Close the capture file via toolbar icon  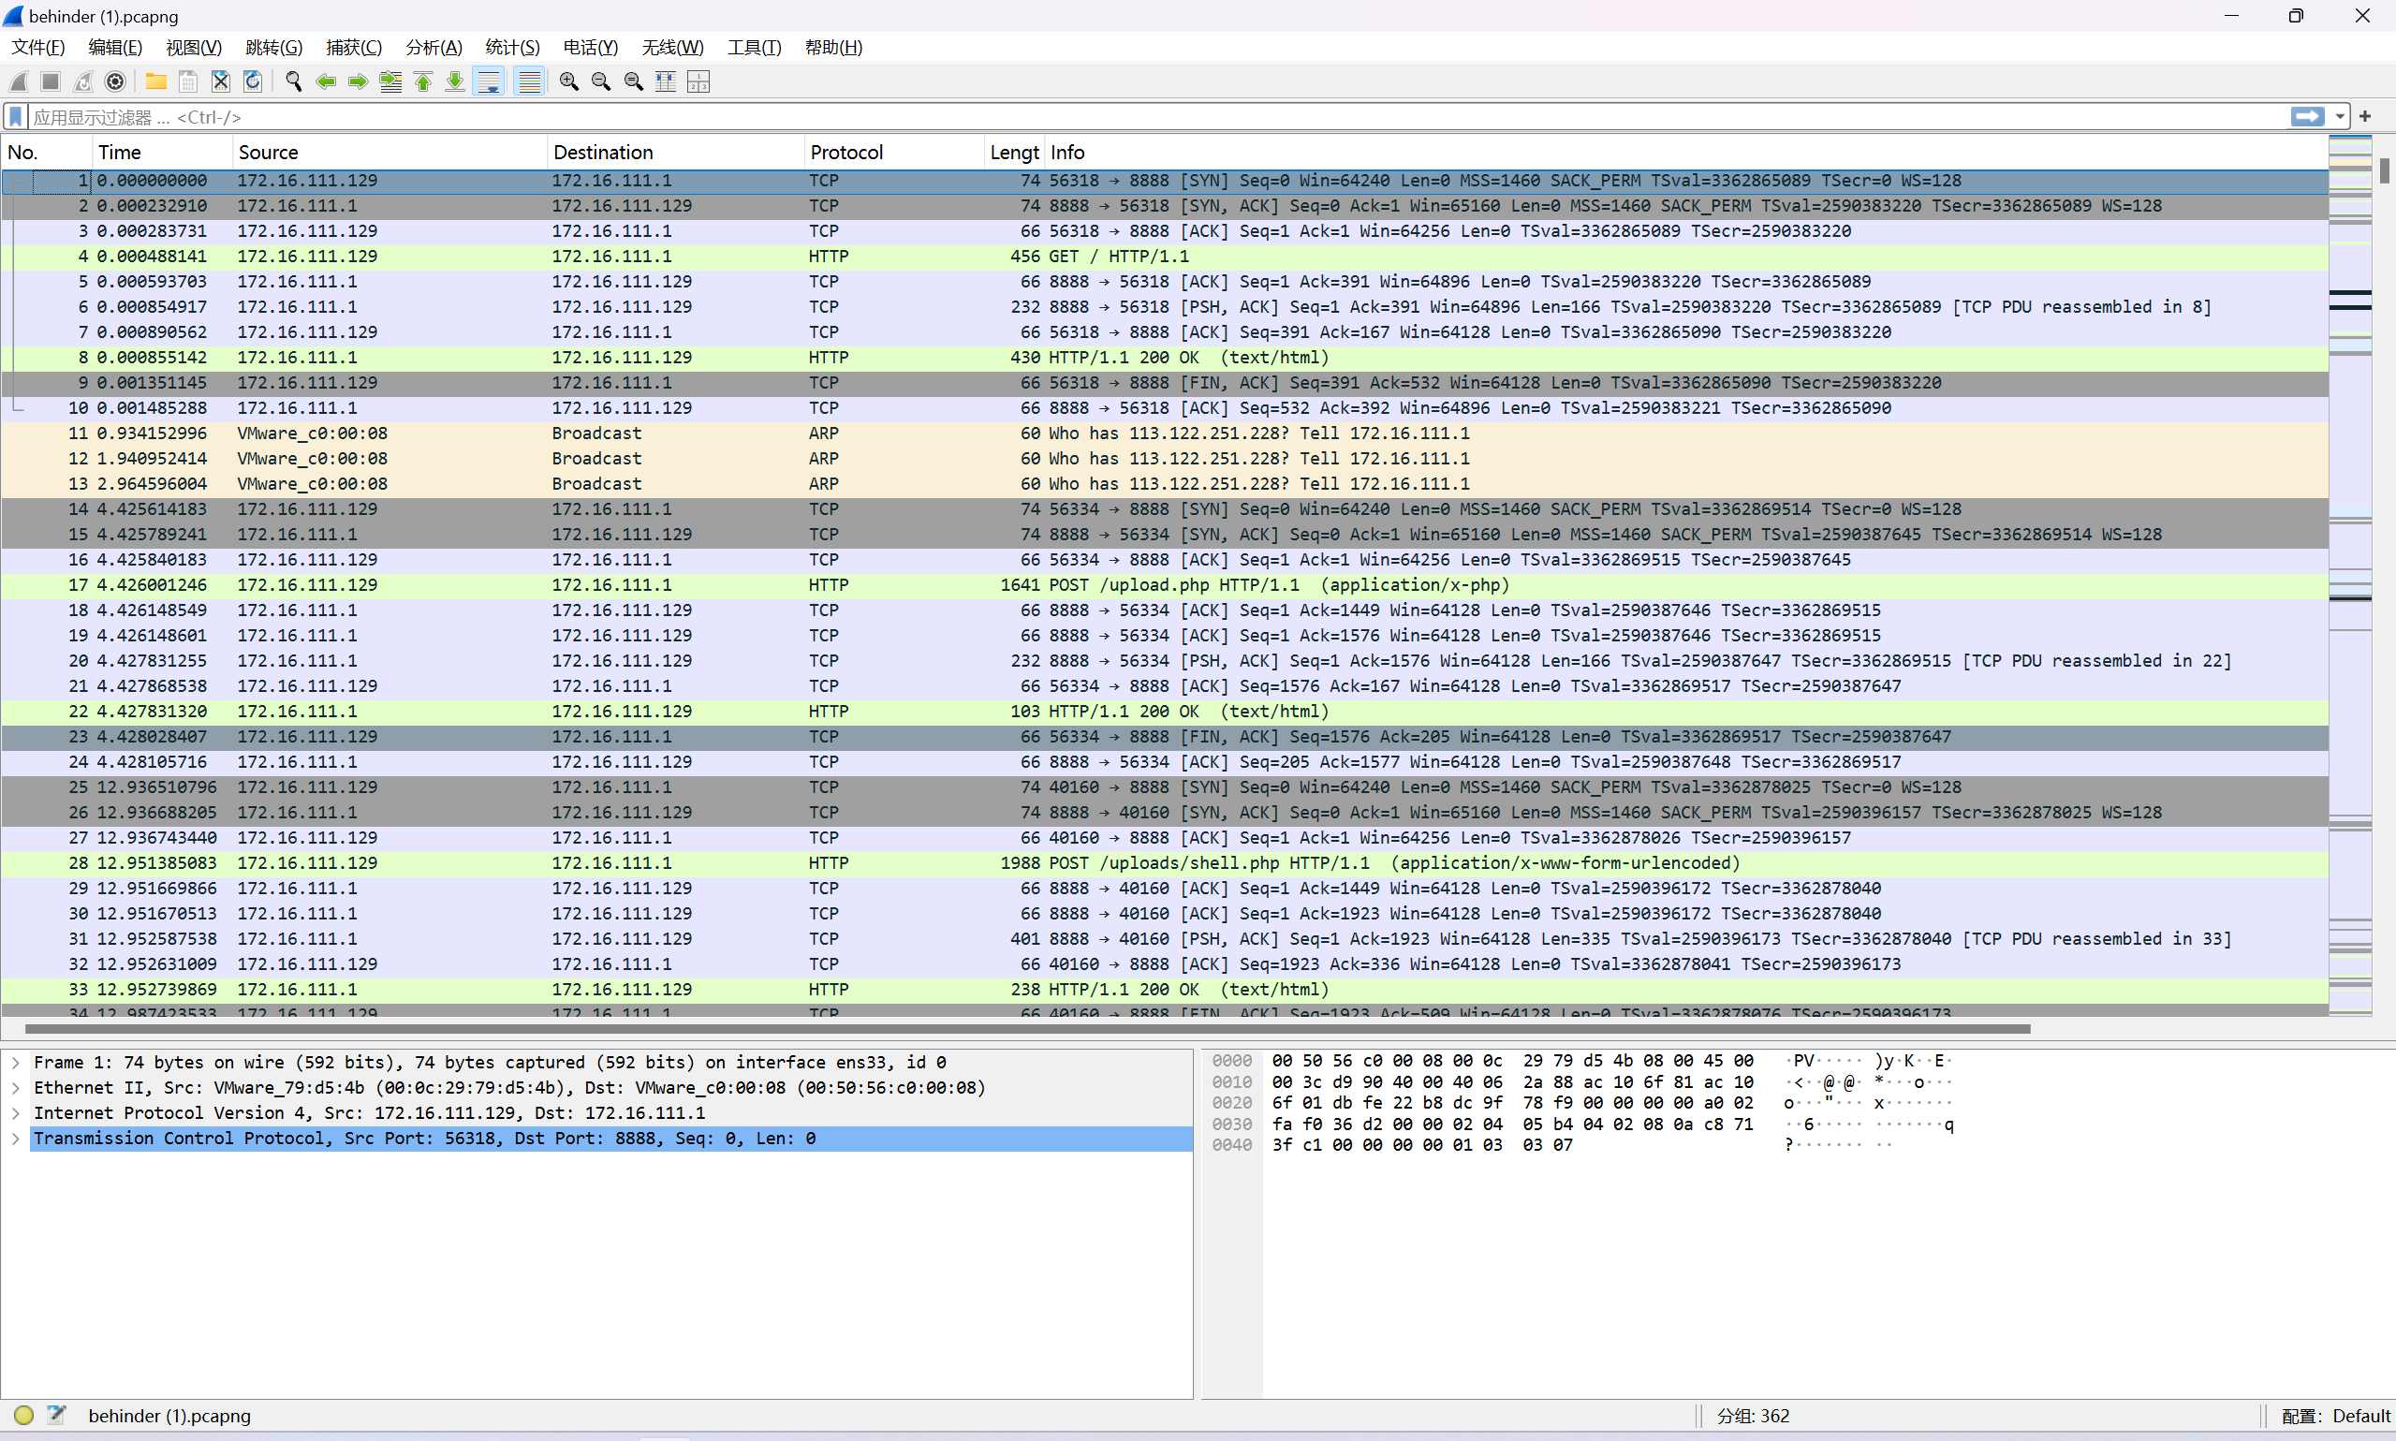[220, 81]
